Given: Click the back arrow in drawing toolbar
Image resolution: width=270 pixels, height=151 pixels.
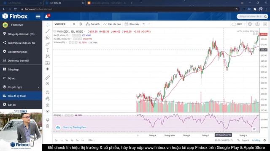Looking at the screenshot, I should click(48, 69).
